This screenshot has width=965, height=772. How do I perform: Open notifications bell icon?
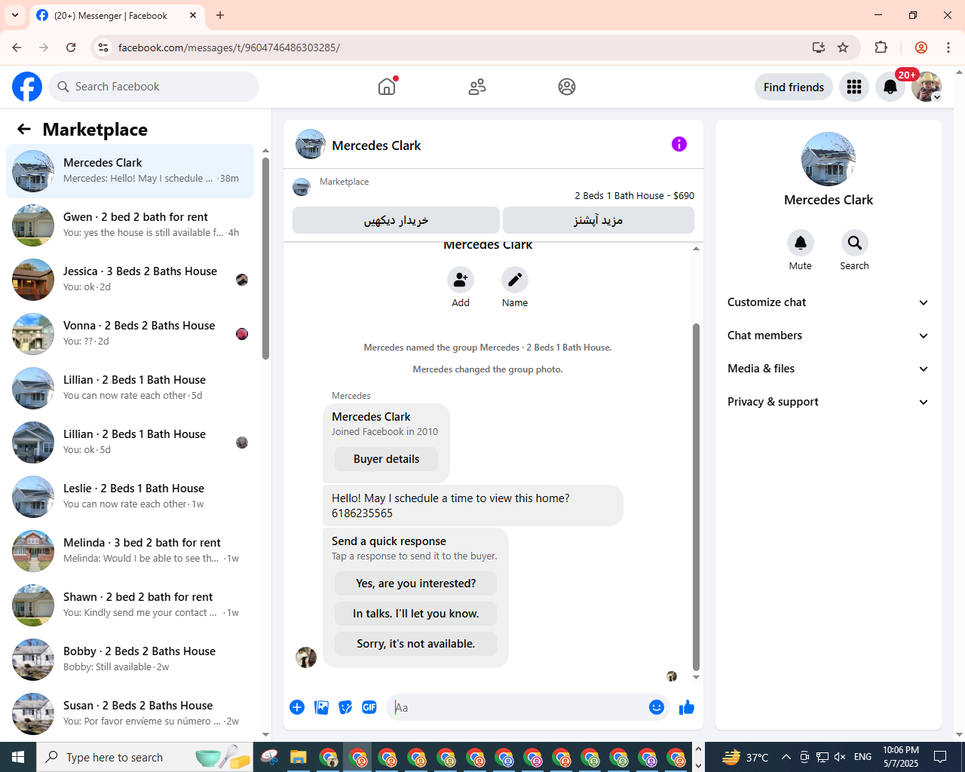[x=890, y=87]
